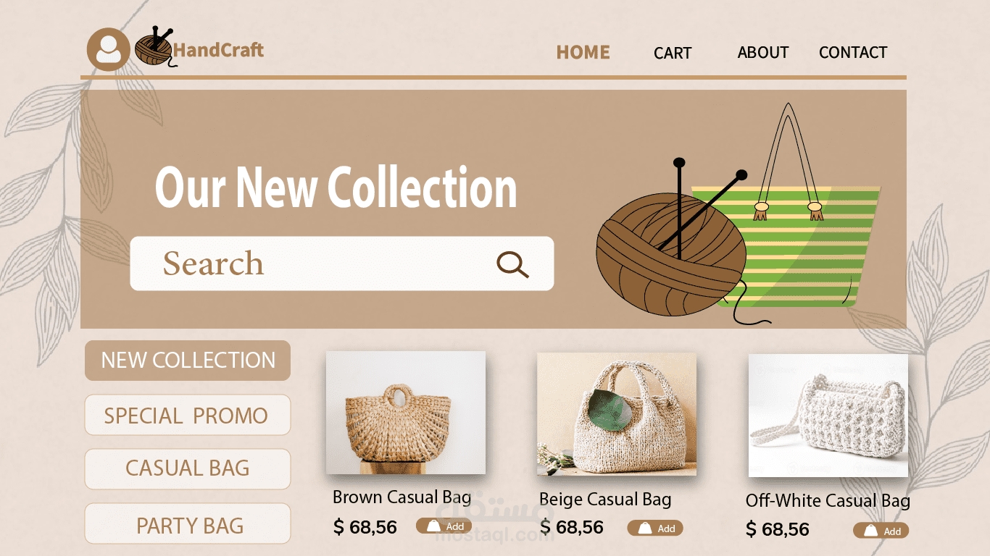990x556 pixels.
Task: Go to the HOME navigation item
Action: tap(583, 52)
